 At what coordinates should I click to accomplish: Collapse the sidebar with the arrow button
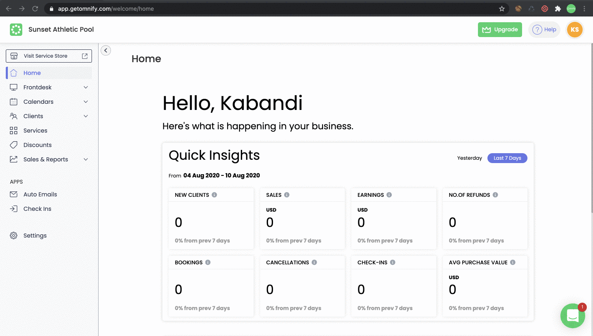point(106,50)
